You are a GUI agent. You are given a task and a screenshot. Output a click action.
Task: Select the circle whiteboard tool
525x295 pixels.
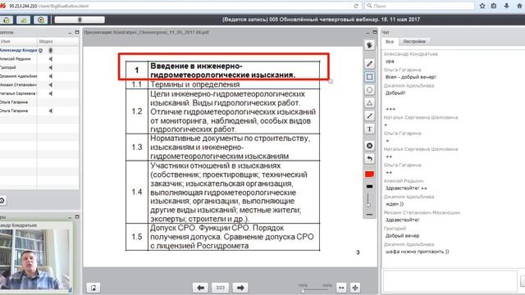(369, 90)
